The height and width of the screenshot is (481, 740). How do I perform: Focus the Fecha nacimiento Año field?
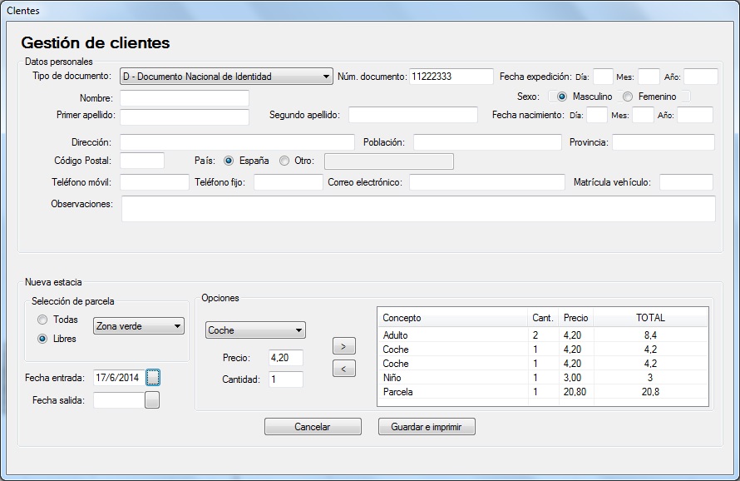click(695, 115)
